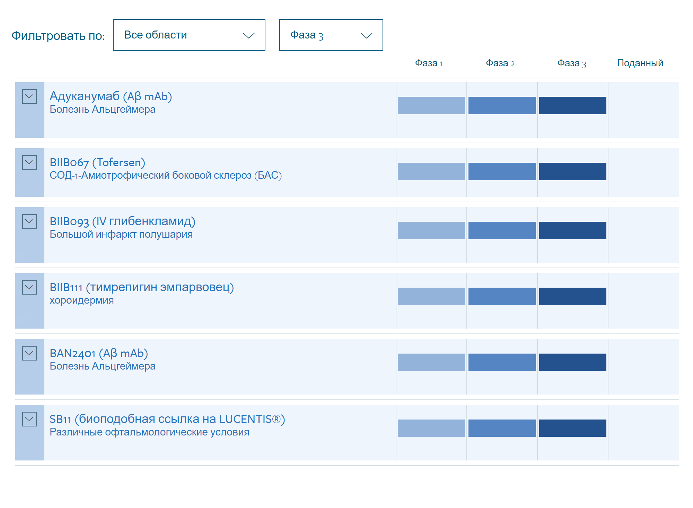The width and height of the screenshot is (693, 508).
Task: Click BIIB067's Phase 2 progress bar
Action: tap(502, 171)
